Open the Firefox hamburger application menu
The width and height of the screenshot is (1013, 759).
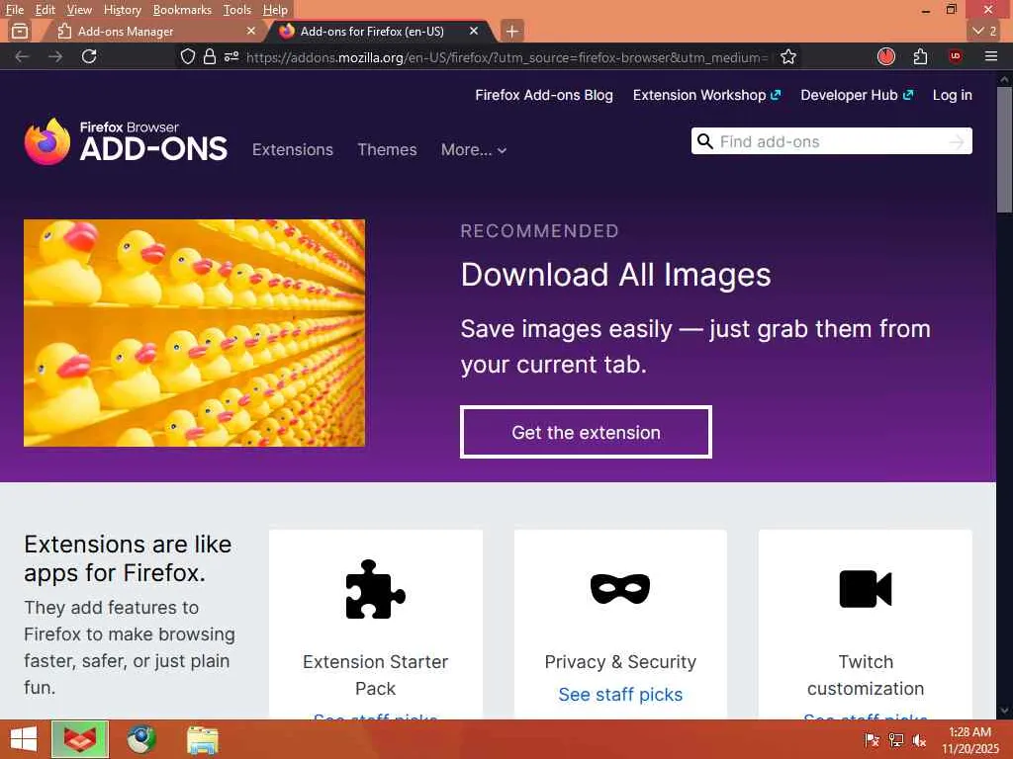pyautogui.click(x=991, y=56)
